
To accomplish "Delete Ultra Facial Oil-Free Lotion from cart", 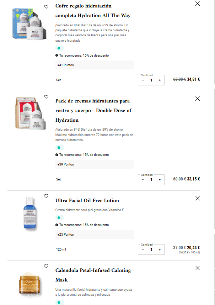I will (x=198, y=198).
